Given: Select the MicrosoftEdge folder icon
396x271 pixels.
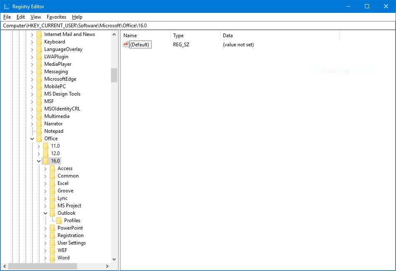Looking at the screenshot, I should coord(39,79).
